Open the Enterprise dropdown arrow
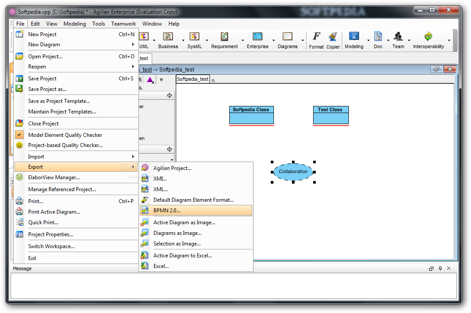 pyautogui.click(x=274, y=40)
